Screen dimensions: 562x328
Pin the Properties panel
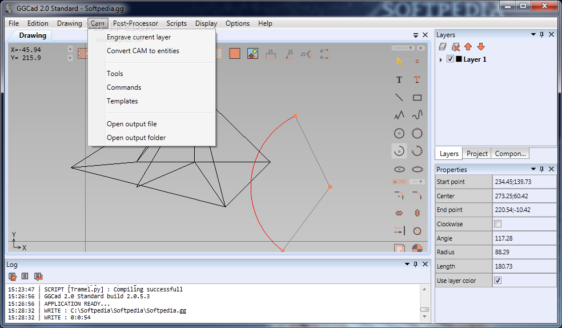[x=541, y=169]
